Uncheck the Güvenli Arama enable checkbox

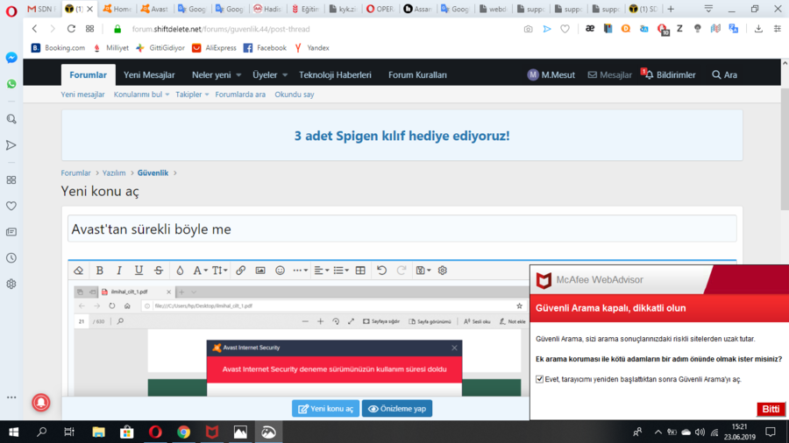coord(539,379)
